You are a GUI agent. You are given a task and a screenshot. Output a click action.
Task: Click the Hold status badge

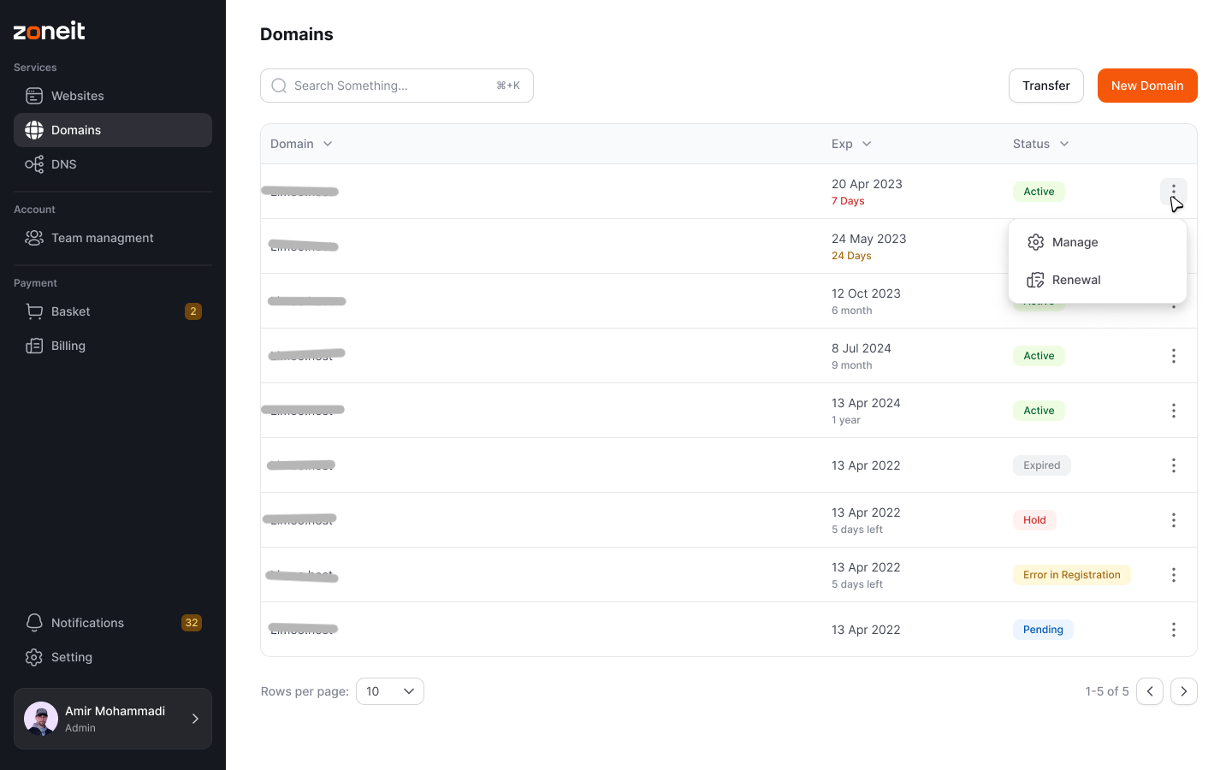pyautogui.click(x=1034, y=520)
